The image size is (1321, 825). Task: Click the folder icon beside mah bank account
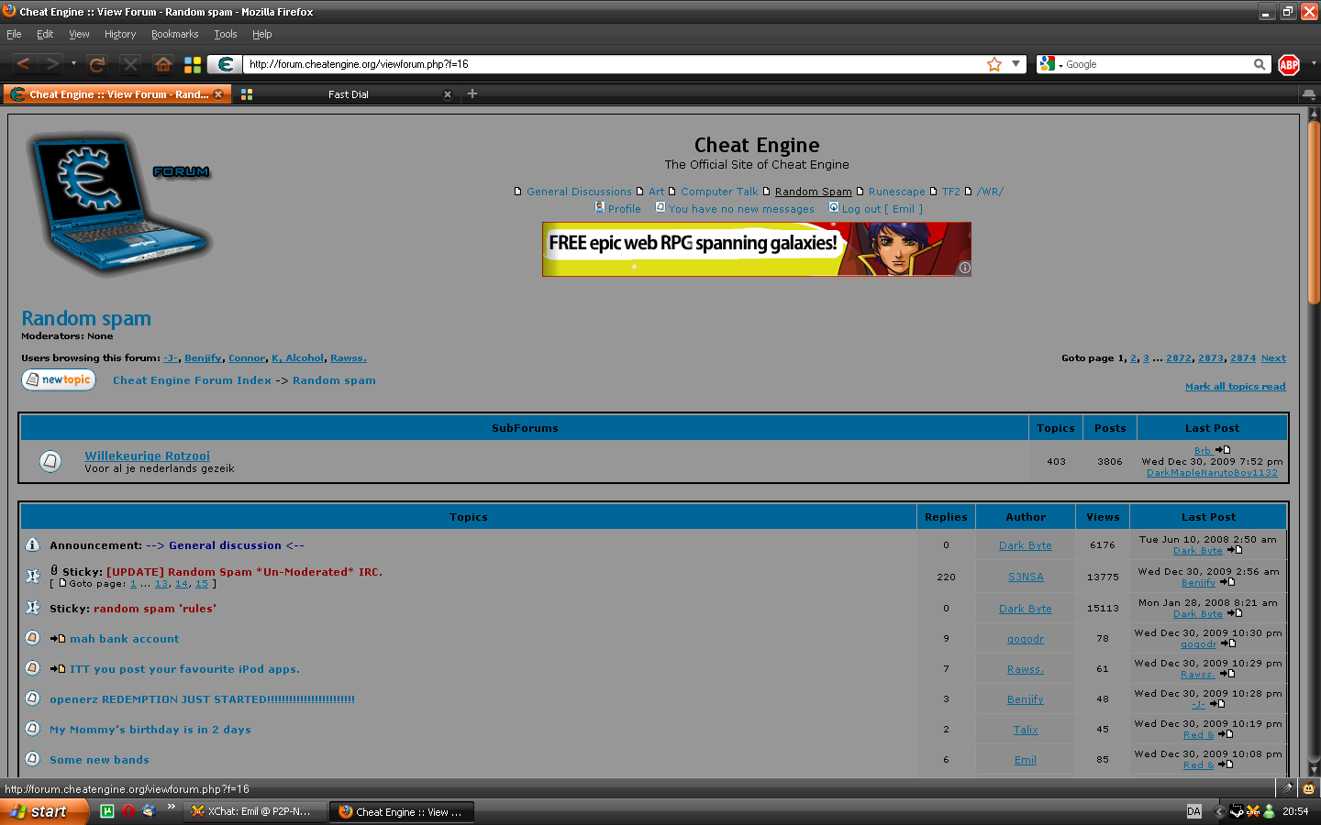[x=32, y=638]
